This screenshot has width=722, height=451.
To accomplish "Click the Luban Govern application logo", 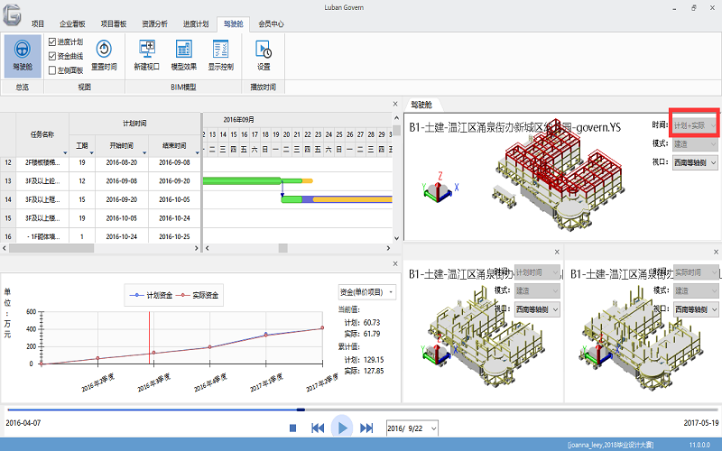I will [x=12, y=14].
